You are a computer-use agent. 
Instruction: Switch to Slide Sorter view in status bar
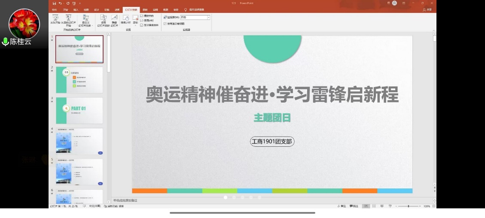coord(374,206)
